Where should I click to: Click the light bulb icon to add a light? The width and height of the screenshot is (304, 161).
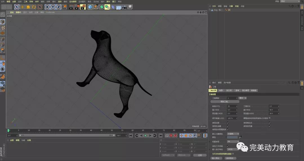click(x=130, y=7)
